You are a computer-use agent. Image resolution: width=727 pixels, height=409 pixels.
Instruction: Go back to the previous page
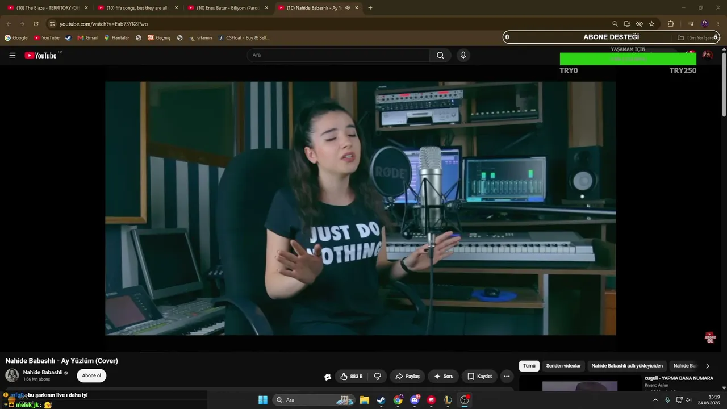(9, 24)
